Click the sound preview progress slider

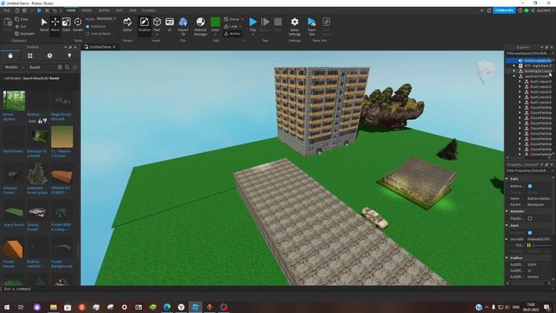543,245
